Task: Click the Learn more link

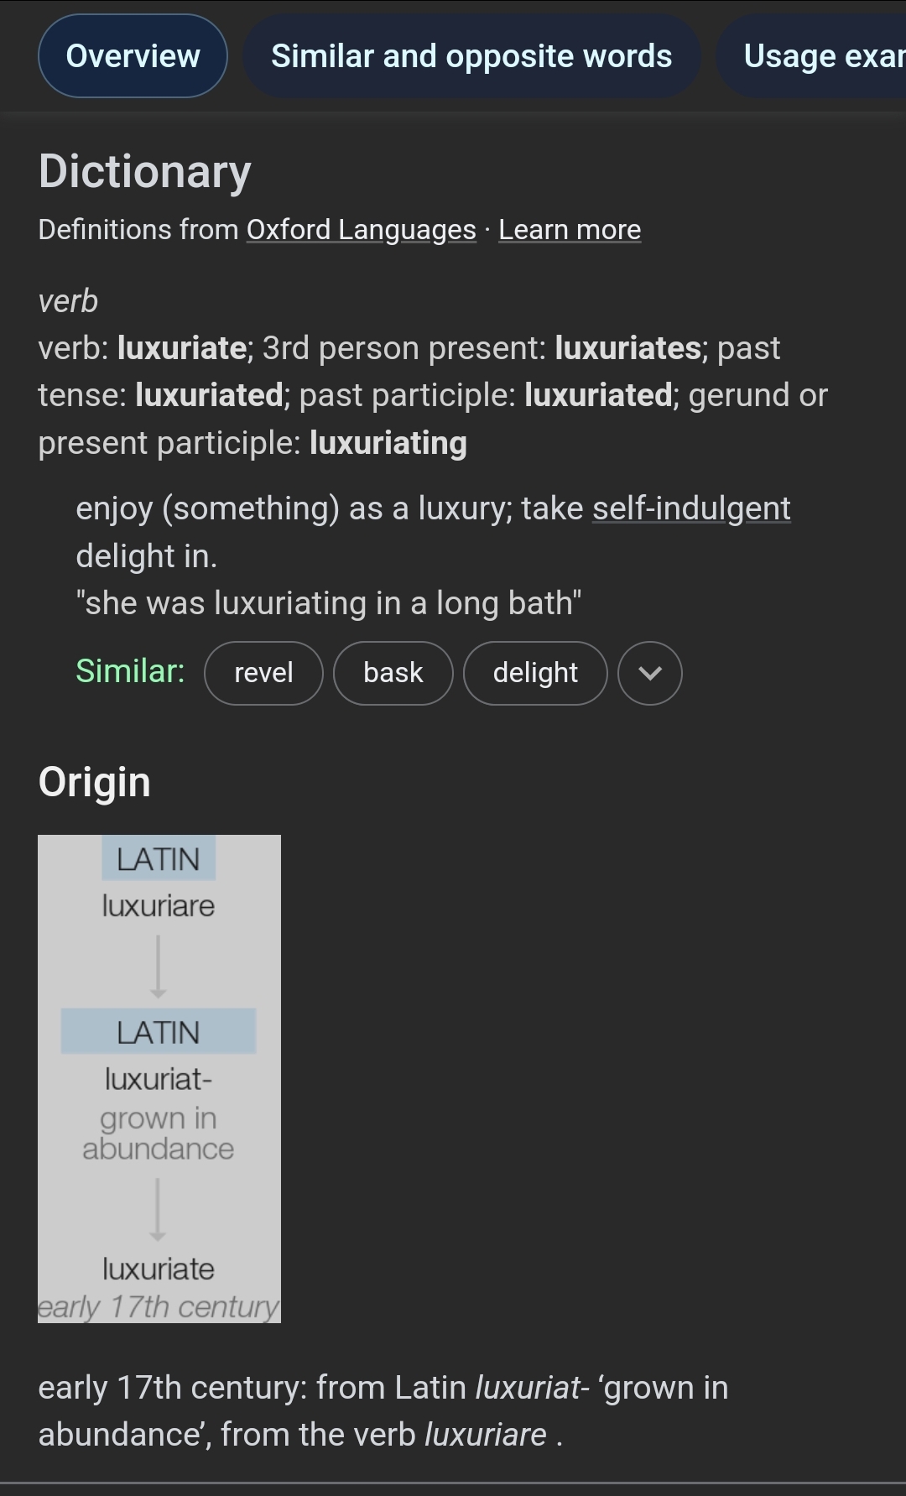Action: [x=570, y=230]
